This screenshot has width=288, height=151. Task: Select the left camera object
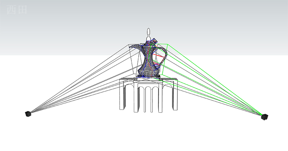click(28, 114)
